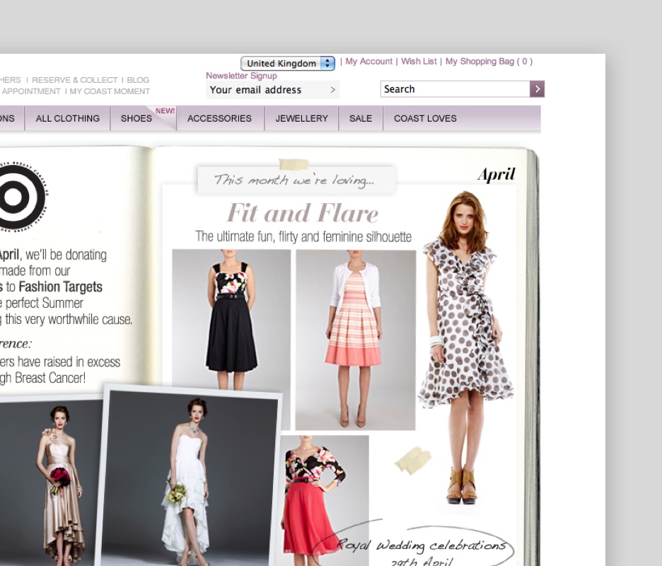Select the Shoes menu item
The width and height of the screenshot is (662, 566).
pos(137,118)
